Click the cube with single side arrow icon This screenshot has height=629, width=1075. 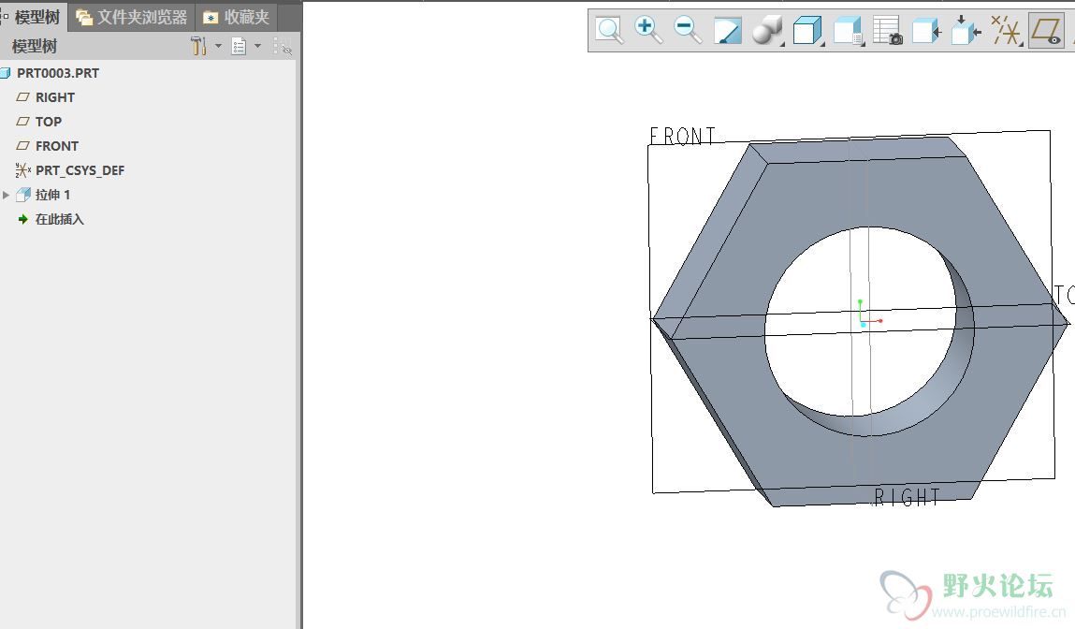pos(926,30)
